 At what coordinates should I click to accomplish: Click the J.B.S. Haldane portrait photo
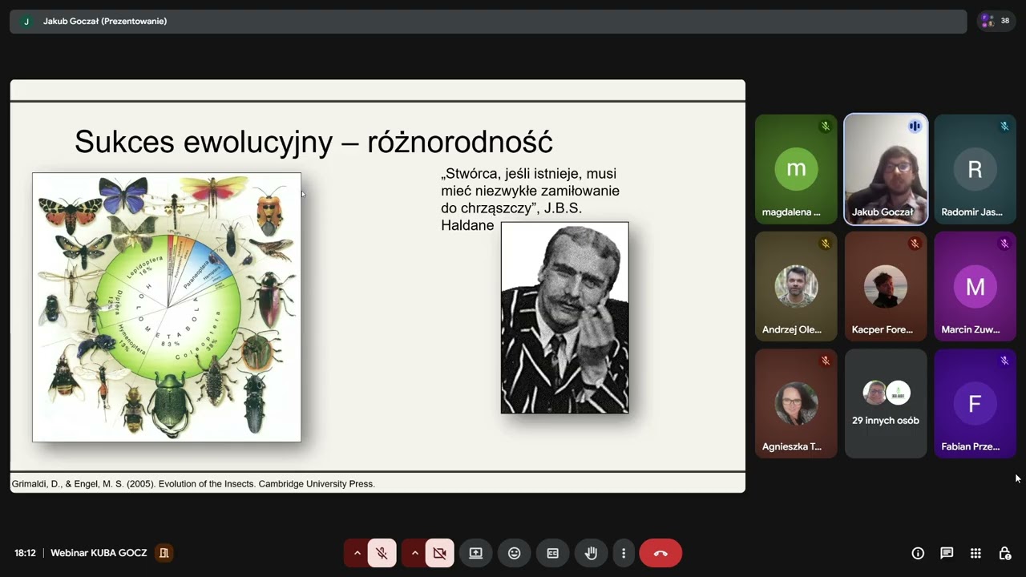[x=565, y=318]
